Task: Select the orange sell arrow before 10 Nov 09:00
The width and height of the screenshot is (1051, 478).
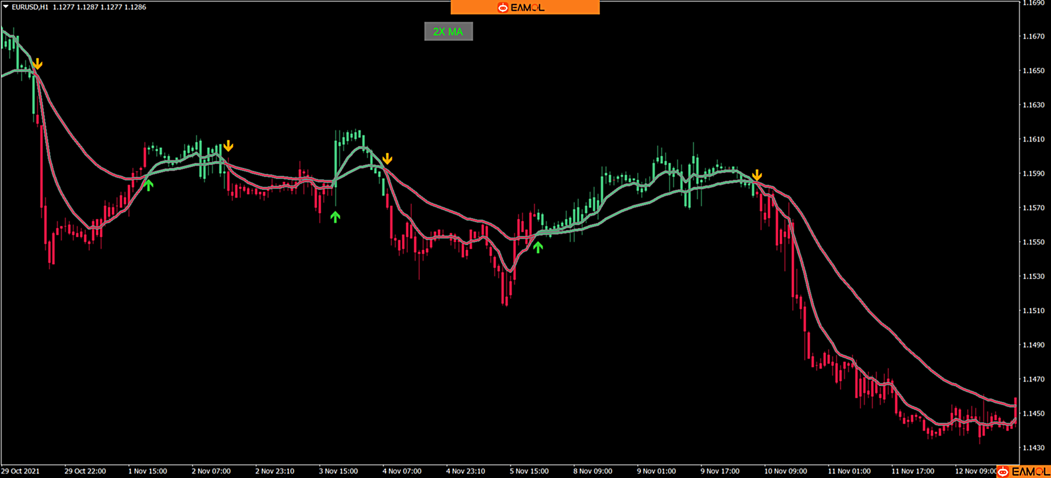Action: coord(757,175)
